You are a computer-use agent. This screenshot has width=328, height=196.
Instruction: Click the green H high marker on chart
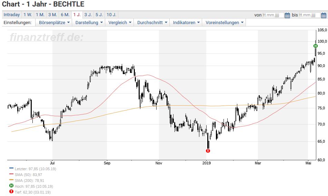[316, 46]
